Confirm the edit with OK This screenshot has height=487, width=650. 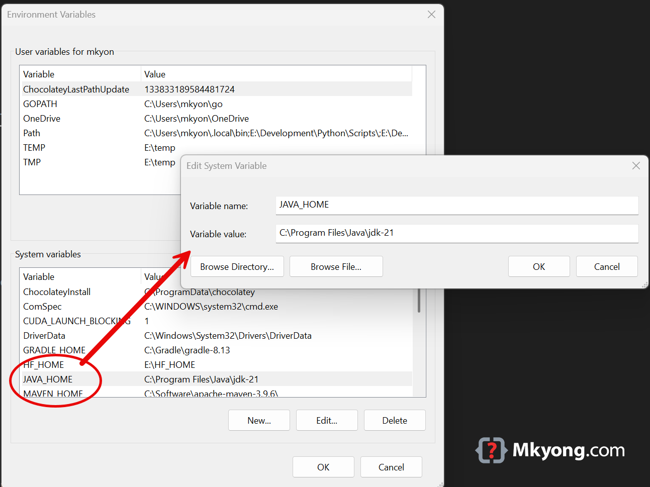coord(539,266)
